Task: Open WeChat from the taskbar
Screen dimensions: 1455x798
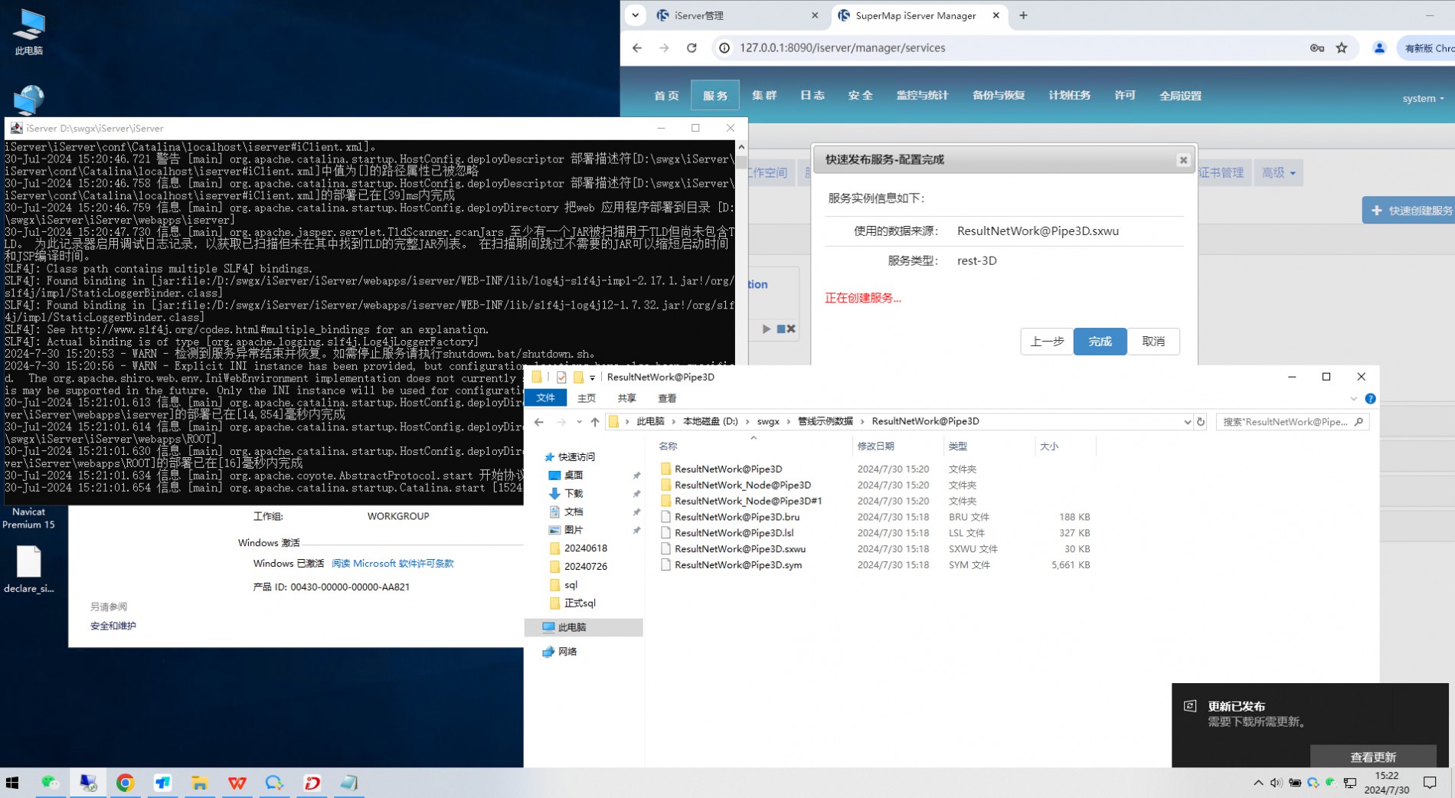Action: point(51,783)
